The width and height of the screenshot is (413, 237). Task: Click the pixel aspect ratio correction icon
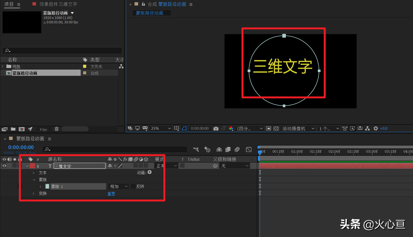345,128
